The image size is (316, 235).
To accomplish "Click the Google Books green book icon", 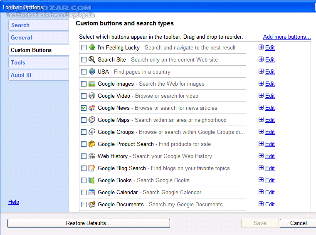I will (x=92, y=180).
